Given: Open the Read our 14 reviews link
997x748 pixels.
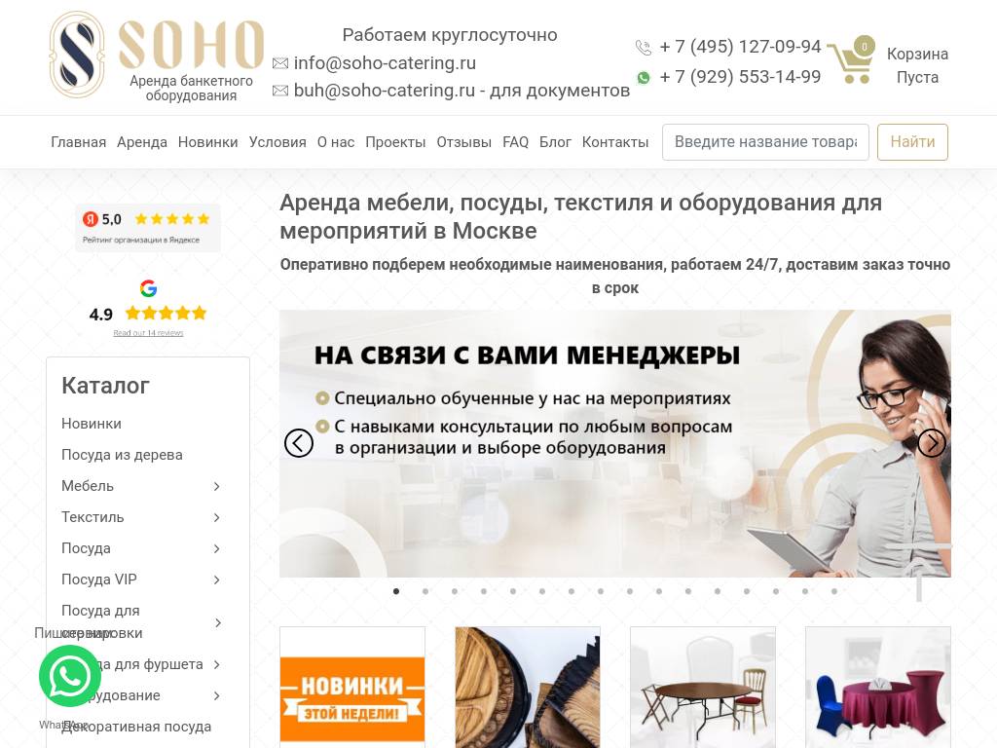Looking at the screenshot, I should point(148,333).
